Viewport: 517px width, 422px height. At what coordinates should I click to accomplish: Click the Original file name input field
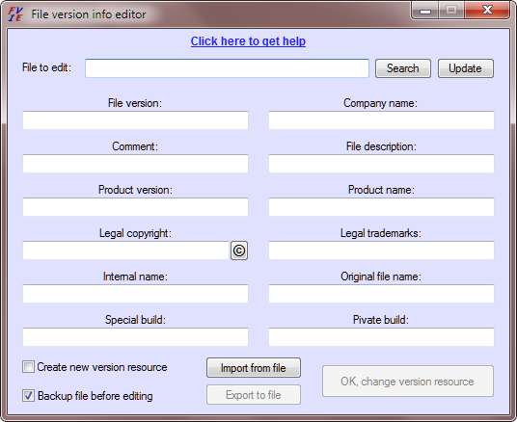[381, 294]
